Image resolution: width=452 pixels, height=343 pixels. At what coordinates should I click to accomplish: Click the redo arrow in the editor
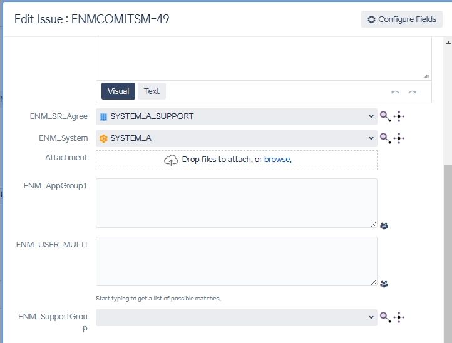(412, 92)
